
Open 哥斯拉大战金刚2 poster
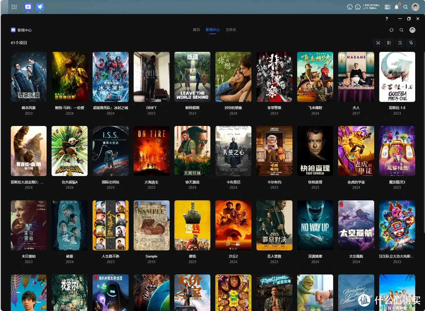[28, 151]
